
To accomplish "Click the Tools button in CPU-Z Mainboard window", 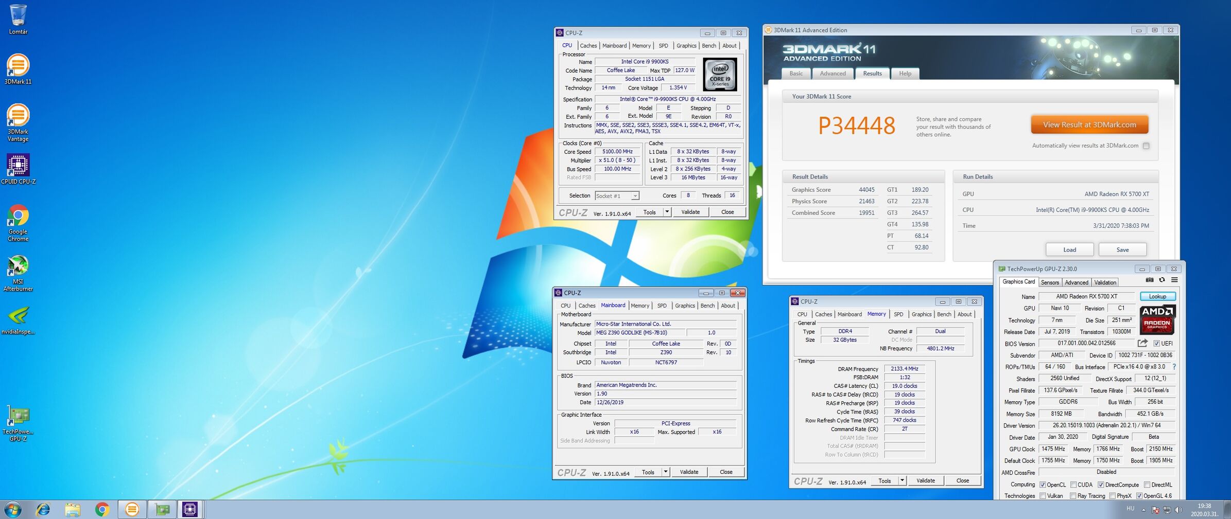I will point(648,472).
